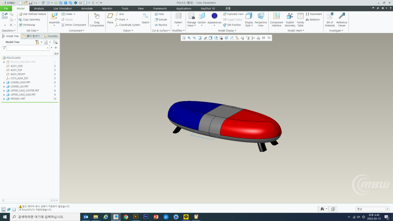Click the Pattern tool icon
Screen dimensions: 393x221
click(x=178, y=16)
